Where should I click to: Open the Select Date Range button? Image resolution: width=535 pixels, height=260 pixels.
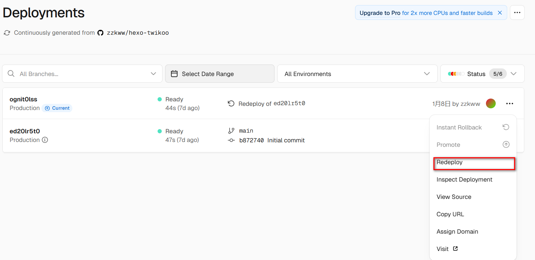(219, 74)
